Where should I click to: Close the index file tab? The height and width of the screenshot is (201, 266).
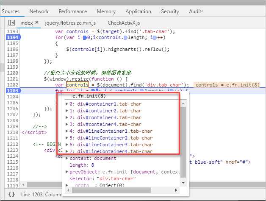(37, 22)
